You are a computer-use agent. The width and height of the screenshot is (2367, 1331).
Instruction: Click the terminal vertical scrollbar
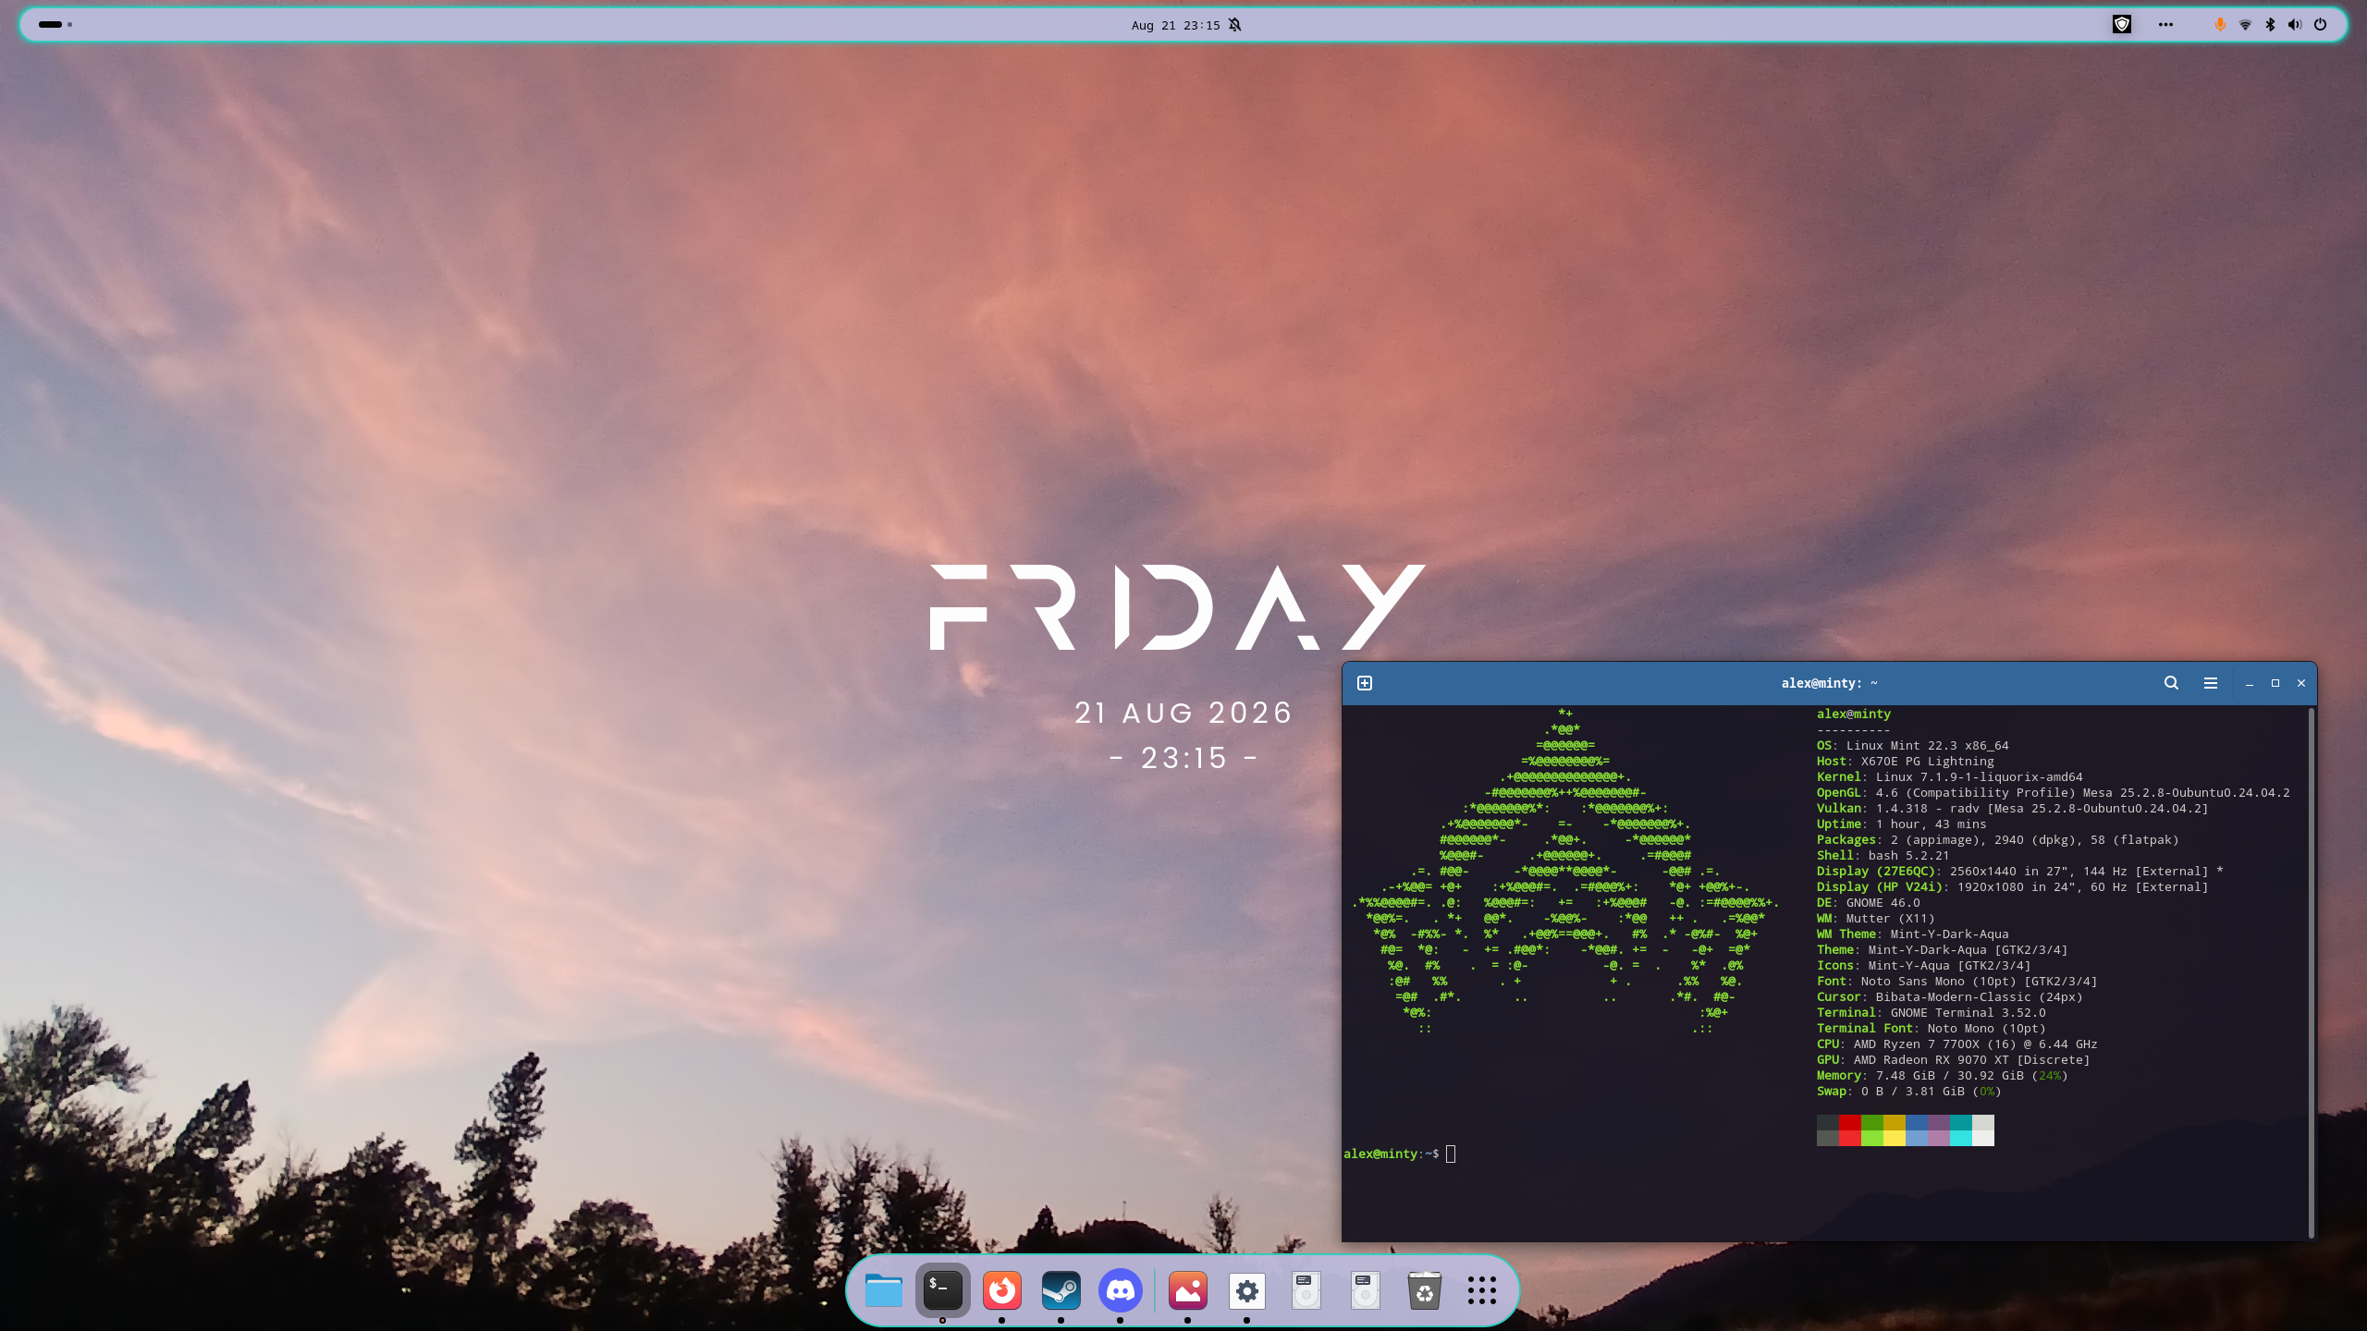click(2311, 972)
